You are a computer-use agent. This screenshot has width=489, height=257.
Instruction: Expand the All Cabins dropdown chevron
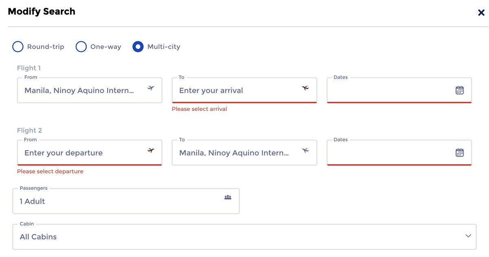point(468,236)
